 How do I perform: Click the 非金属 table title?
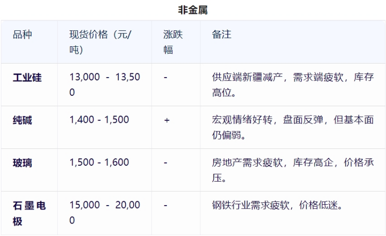click(x=193, y=10)
